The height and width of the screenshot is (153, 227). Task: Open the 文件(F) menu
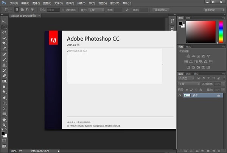point(14,3)
